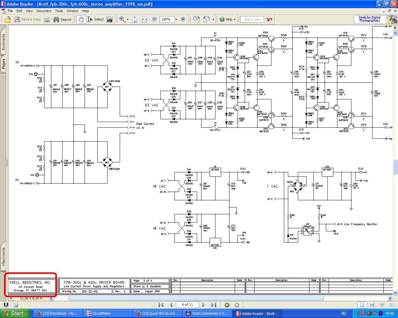Image resolution: width=398 pixels, height=318 pixels.
Task: Click Save a Copy button
Action: (27, 19)
